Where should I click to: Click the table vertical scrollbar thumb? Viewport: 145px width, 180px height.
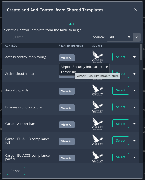pos(141,52)
